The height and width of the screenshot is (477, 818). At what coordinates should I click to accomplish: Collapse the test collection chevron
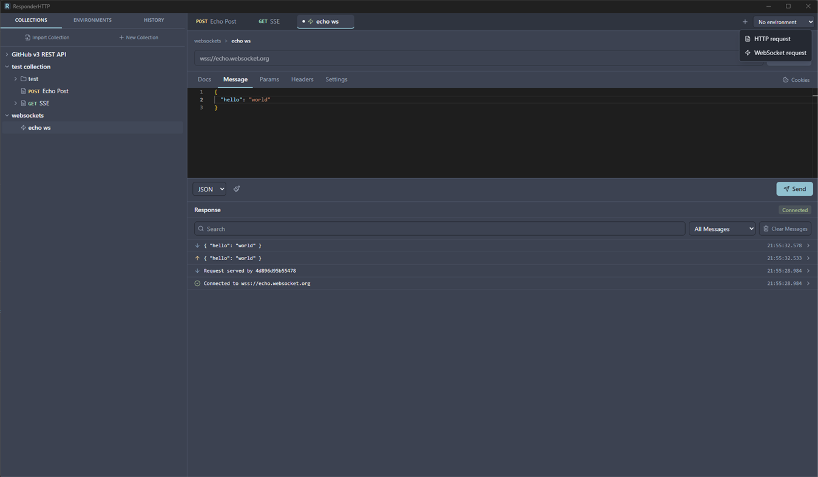(x=7, y=67)
